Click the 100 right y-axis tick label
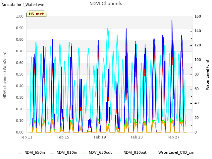212x159 pixels. 198,60
